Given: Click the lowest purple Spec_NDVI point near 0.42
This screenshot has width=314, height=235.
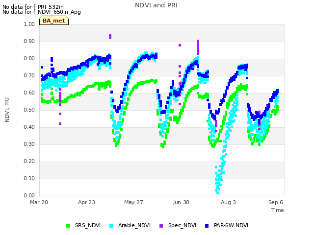Looking at the screenshot, I should click(60, 124).
